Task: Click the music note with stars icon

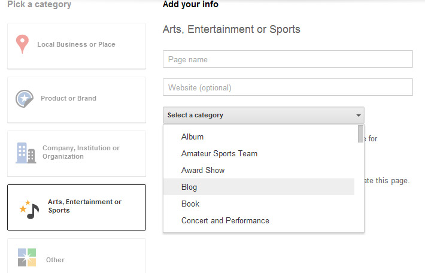Action: [x=28, y=208]
